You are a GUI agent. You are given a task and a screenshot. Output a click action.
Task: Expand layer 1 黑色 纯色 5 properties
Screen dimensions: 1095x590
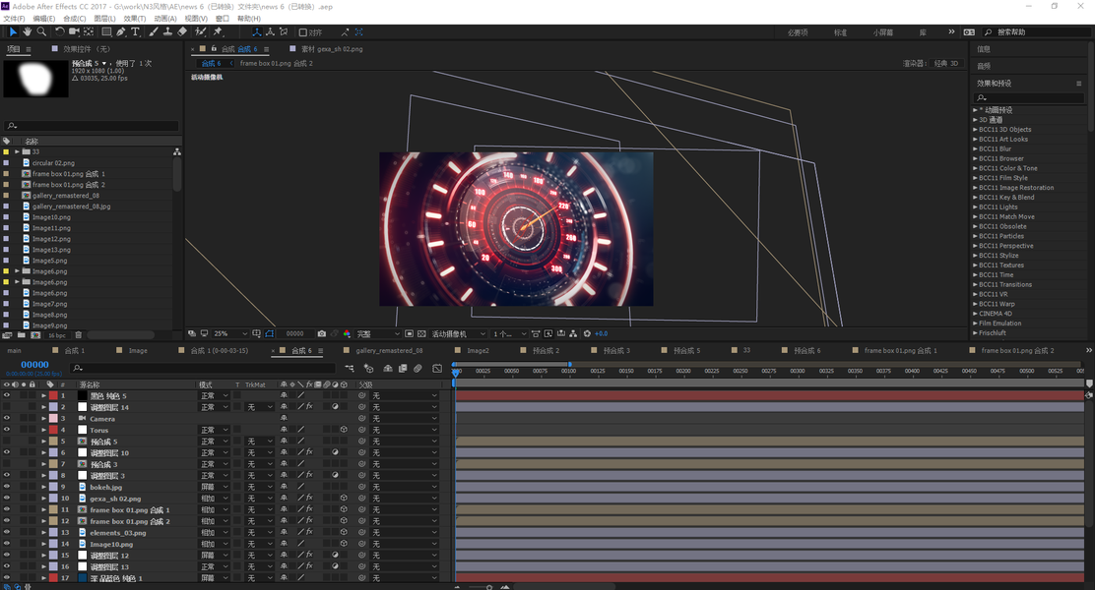[x=43, y=395]
